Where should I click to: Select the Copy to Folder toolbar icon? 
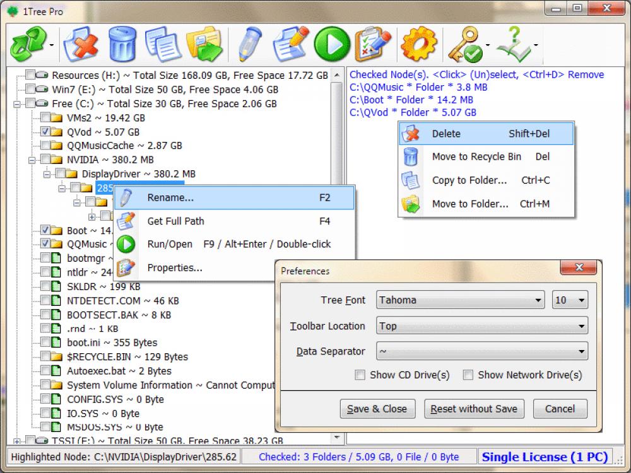point(163,44)
